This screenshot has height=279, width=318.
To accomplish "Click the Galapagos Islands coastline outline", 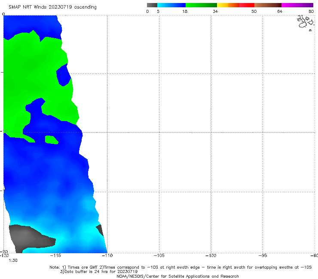I will click(306, 23).
